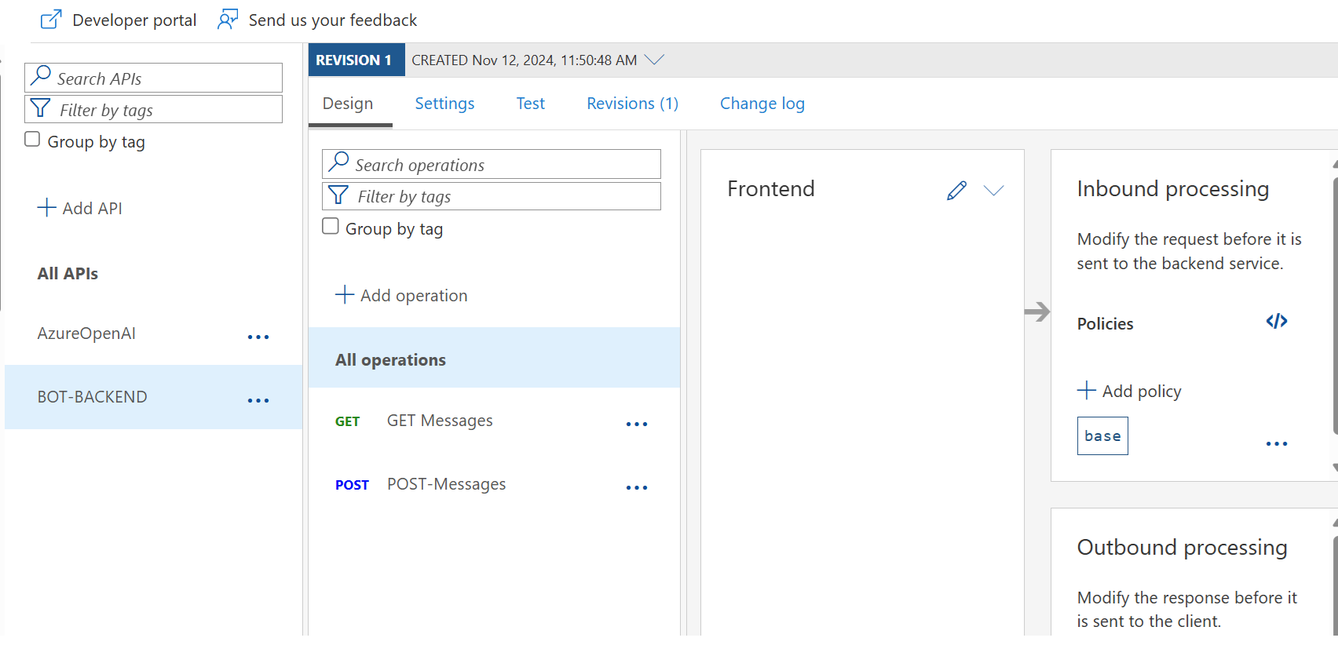Edit the Frontend with the pencil icon

point(956,190)
